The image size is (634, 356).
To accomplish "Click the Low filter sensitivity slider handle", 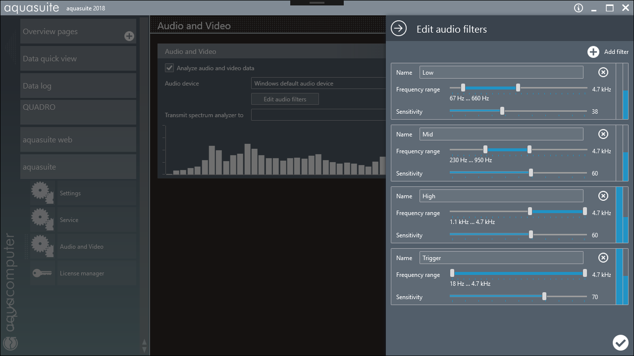I will (x=502, y=111).
